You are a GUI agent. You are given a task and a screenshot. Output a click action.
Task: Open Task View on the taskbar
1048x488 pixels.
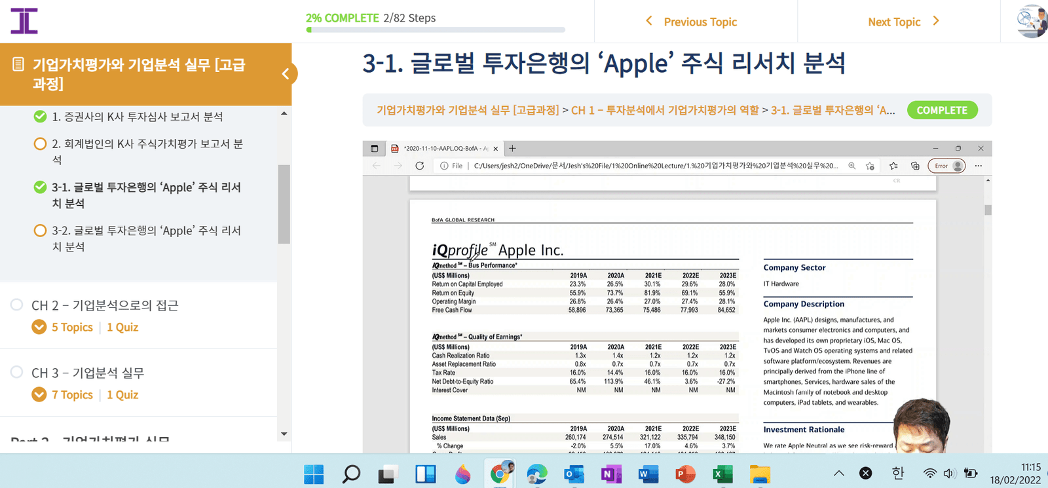388,474
